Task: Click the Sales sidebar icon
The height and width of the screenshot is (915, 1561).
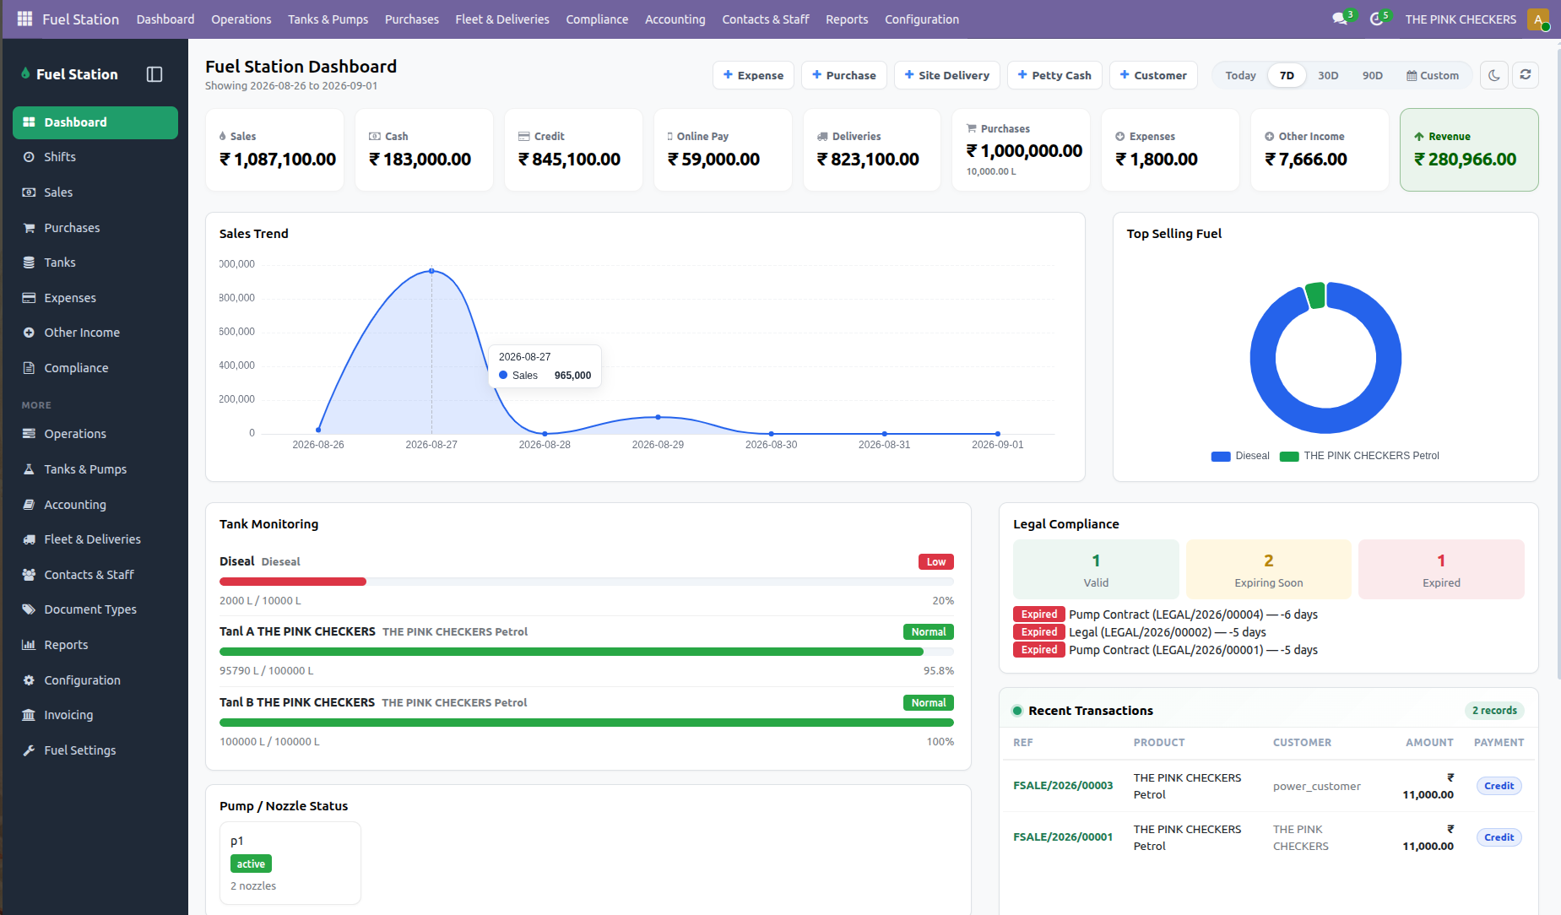Action: 29,192
